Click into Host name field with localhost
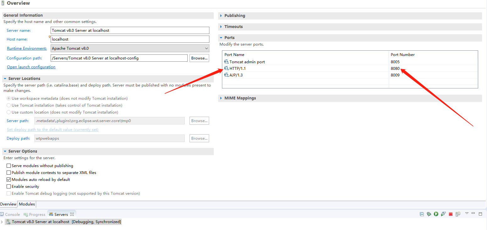487x230 pixels. coord(130,39)
